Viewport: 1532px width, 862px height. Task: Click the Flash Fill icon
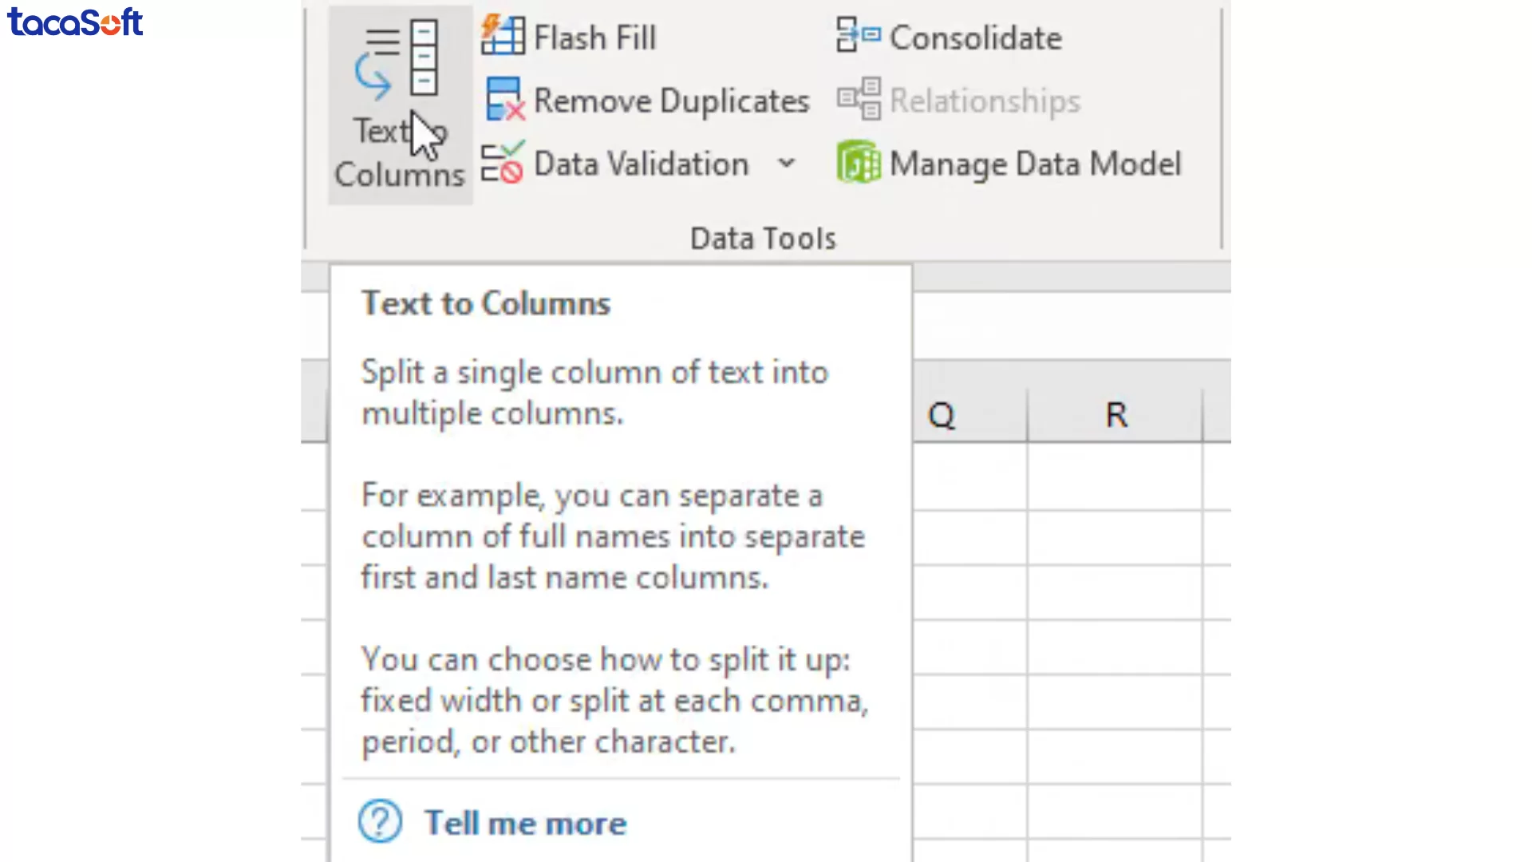[503, 36]
